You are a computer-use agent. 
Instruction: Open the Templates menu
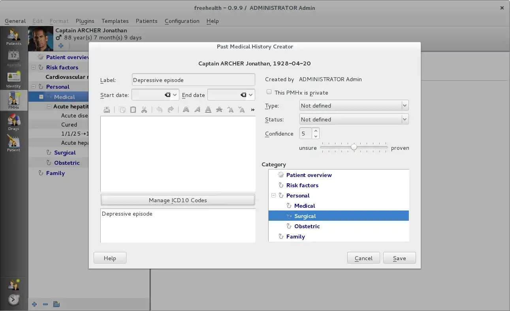[115, 21]
